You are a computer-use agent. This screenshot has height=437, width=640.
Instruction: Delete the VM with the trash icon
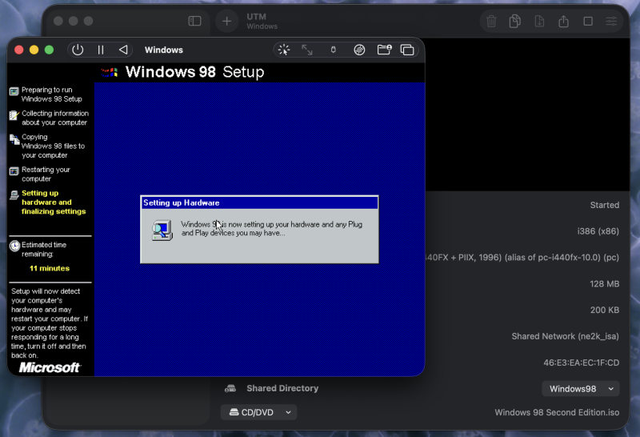(491, 22)
